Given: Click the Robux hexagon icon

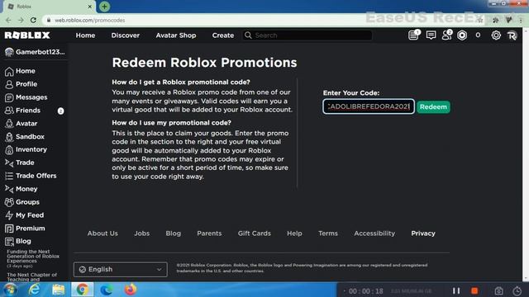Looking at the screenshot, I should click(x=462, y=35).
